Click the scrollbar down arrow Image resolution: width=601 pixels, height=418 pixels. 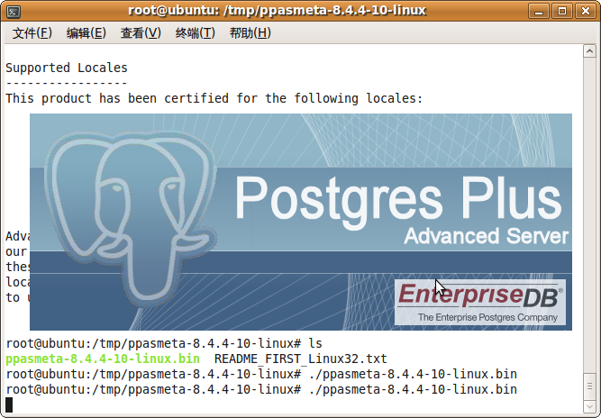589,406
